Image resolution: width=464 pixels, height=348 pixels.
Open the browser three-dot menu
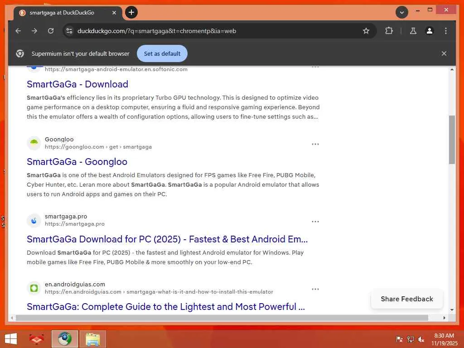point(446,31)
